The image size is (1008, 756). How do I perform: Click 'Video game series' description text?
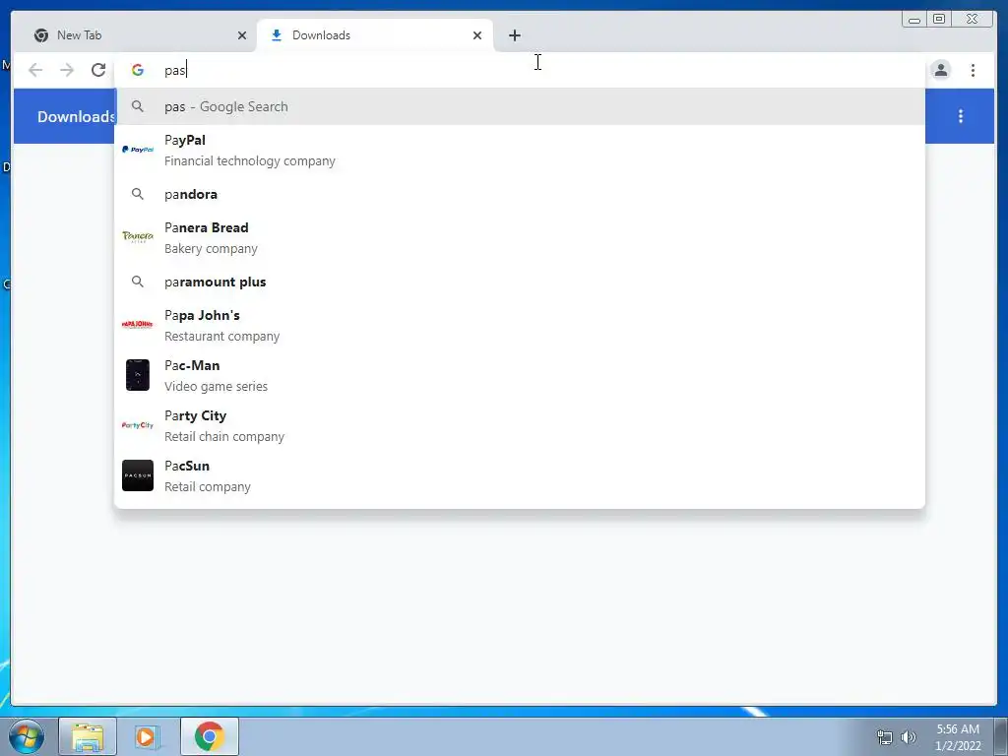click(x=216, y=386)
